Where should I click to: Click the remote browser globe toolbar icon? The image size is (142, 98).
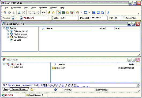[59, 12]
